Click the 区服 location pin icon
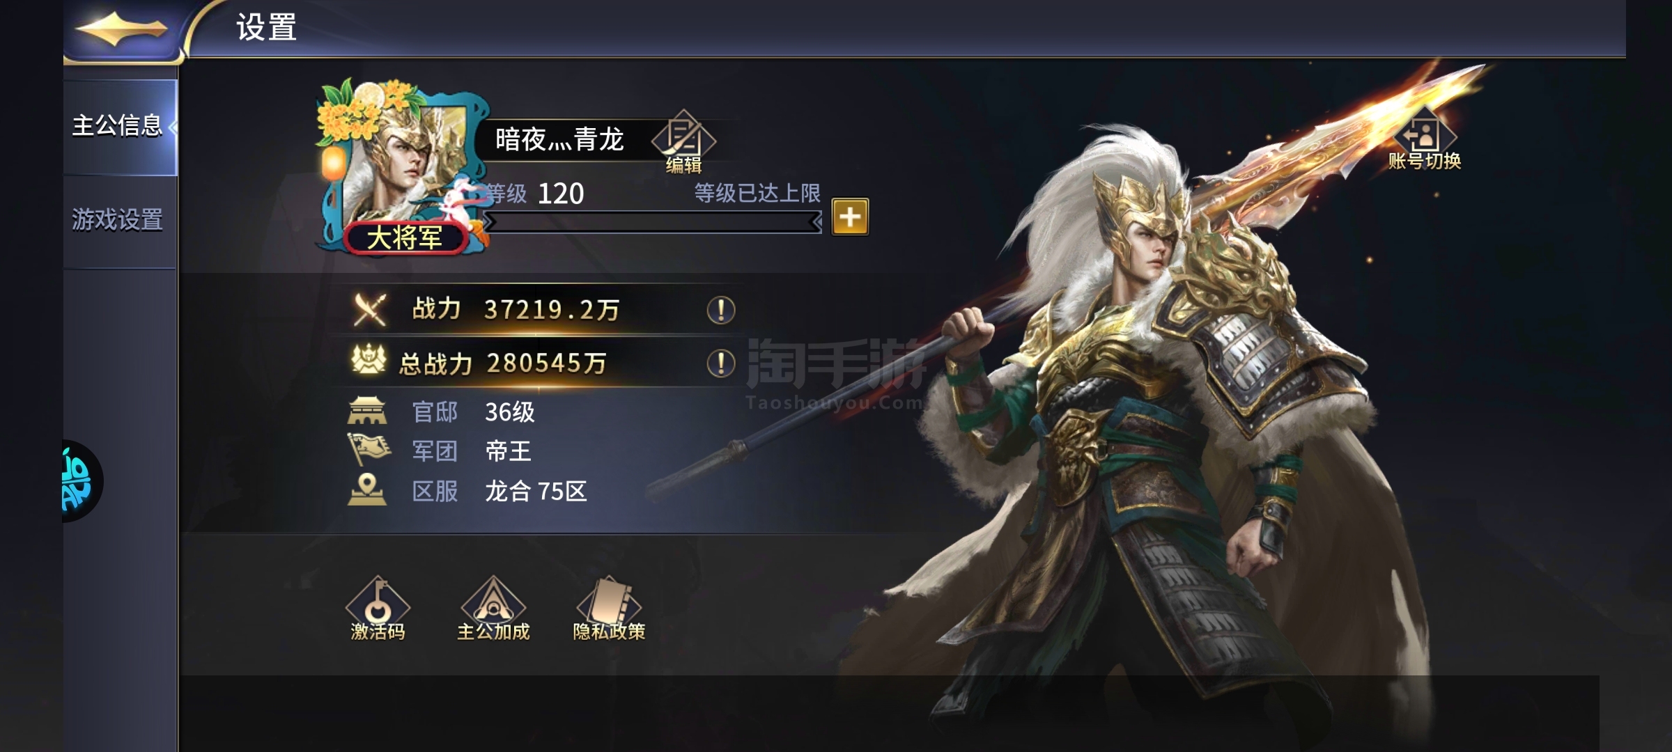The image size is (1672, 752). [367, 489]
